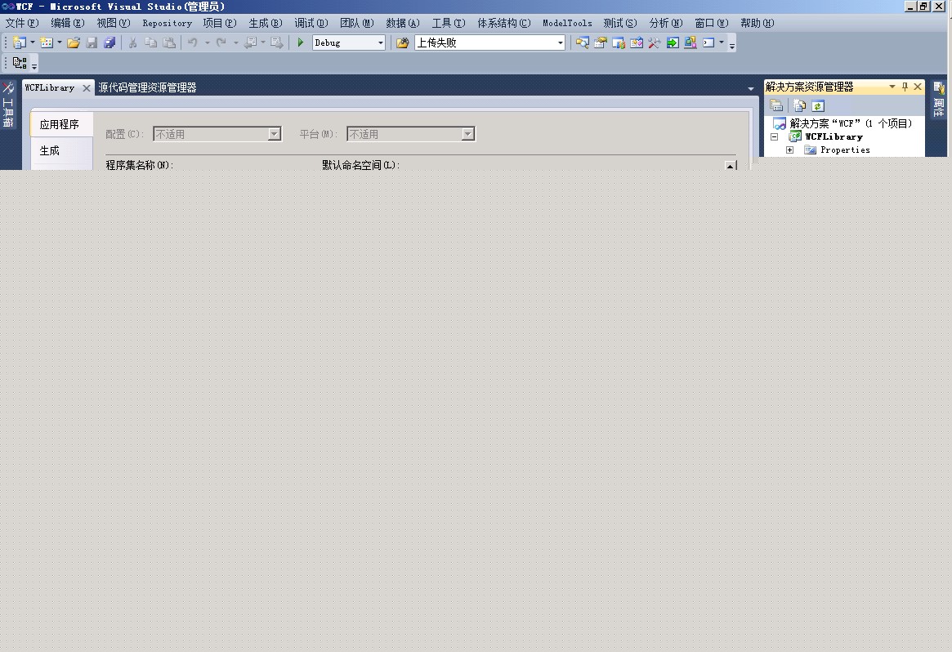Open Undo history dropdown arrow
This screenshot has width=952, height=652.
[x=207, y=42]
